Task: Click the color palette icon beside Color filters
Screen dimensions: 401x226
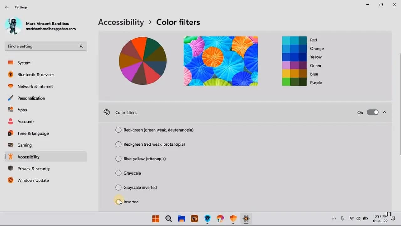Action: [107, 112]
